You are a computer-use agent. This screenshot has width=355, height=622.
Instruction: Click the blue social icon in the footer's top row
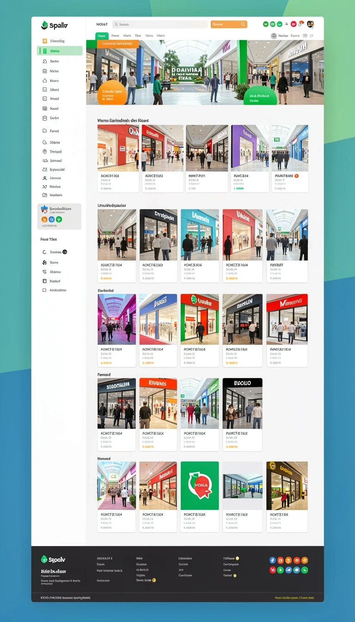click(x=273, y=560)
